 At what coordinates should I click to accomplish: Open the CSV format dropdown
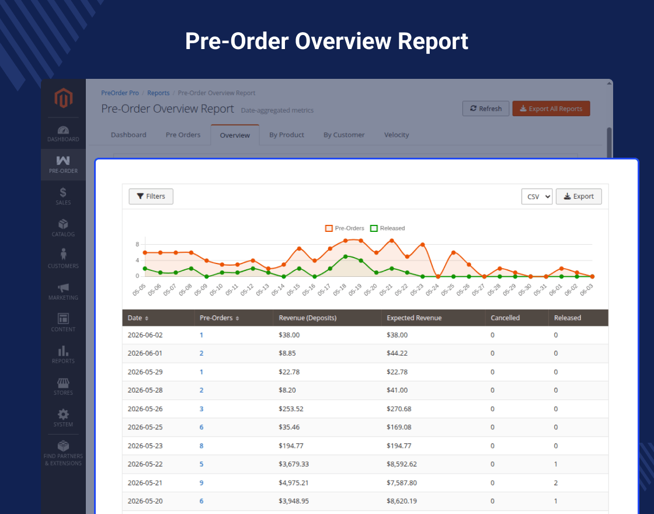pyautogui.click(x=537, y=196)
